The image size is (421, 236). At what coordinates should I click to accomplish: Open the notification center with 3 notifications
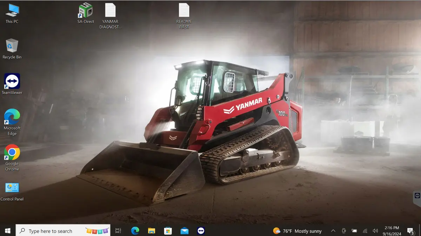410,231
